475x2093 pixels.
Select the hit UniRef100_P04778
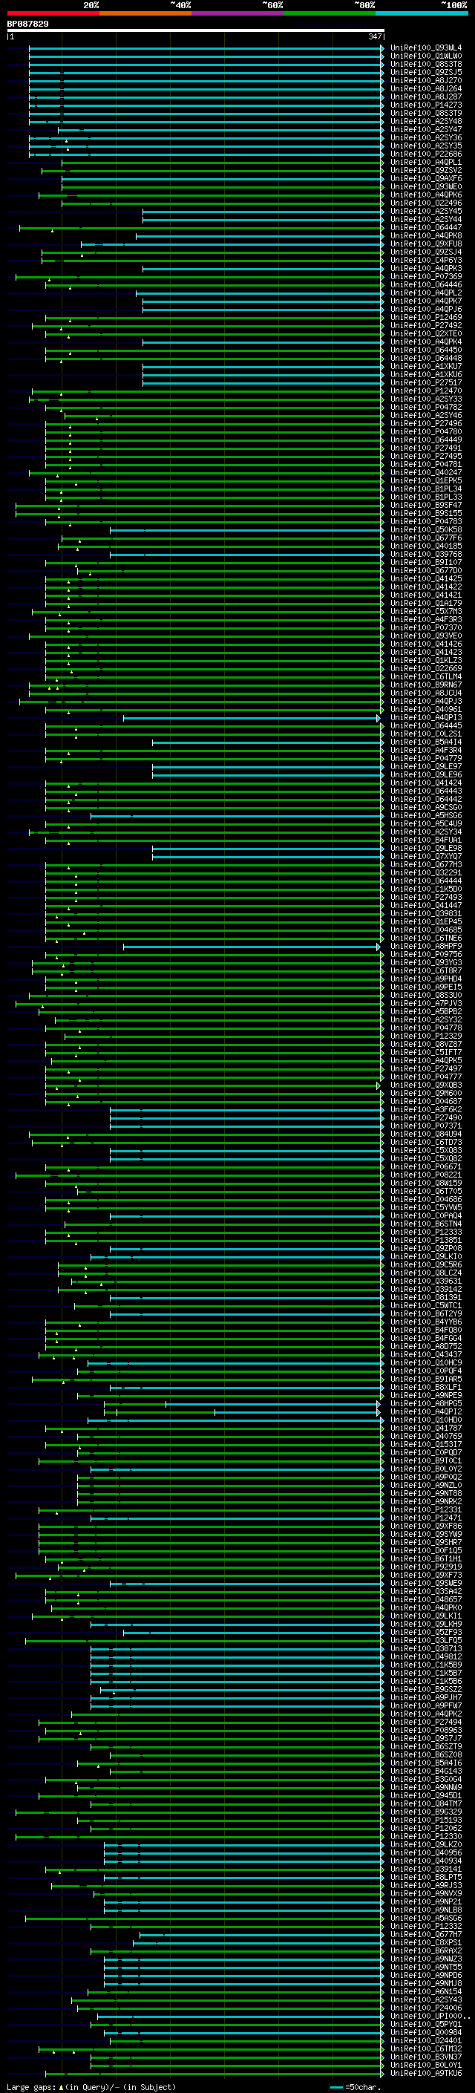pos(425,1028)
